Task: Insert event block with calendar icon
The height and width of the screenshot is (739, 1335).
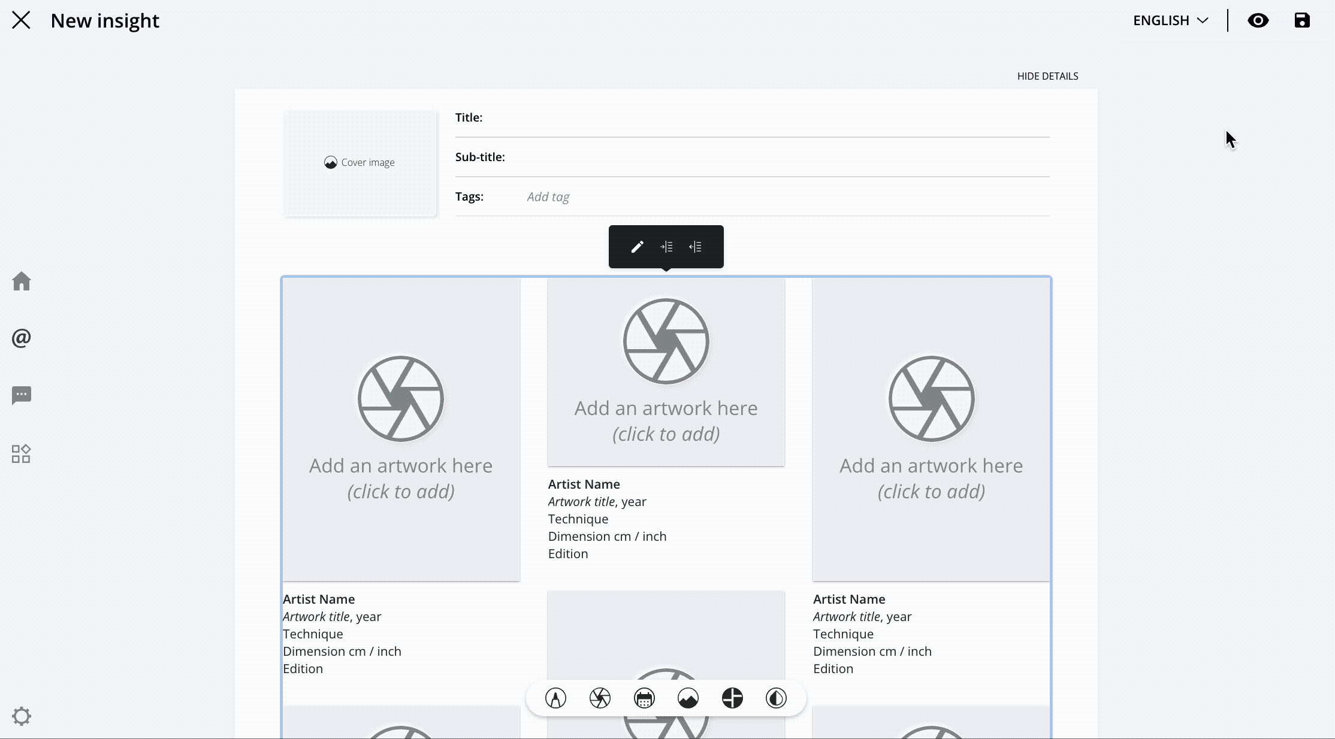Action: pos(644,698)
